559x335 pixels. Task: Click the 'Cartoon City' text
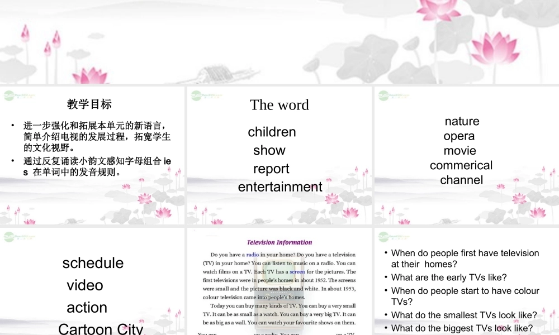[x=101, y=329]
